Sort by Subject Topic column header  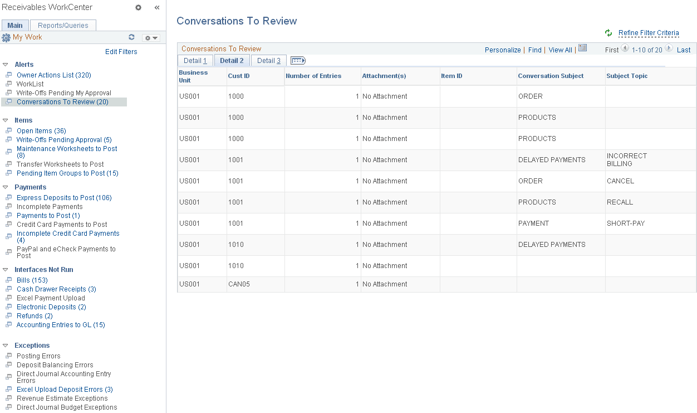[627, 76]
